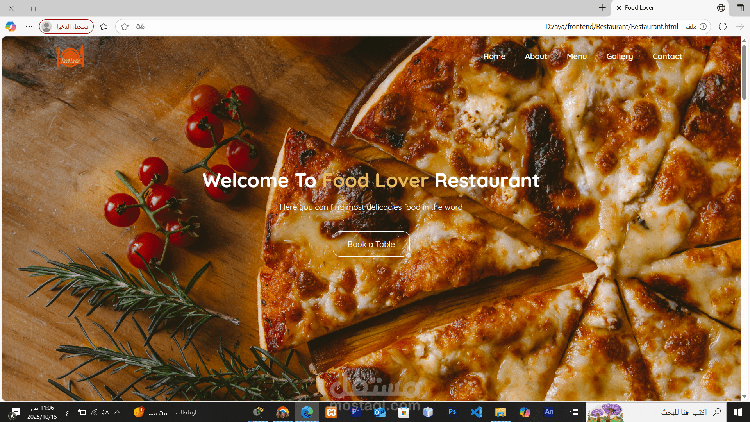
Task: Open Copilot in the Edge toolbar
Action: (11, 27)
